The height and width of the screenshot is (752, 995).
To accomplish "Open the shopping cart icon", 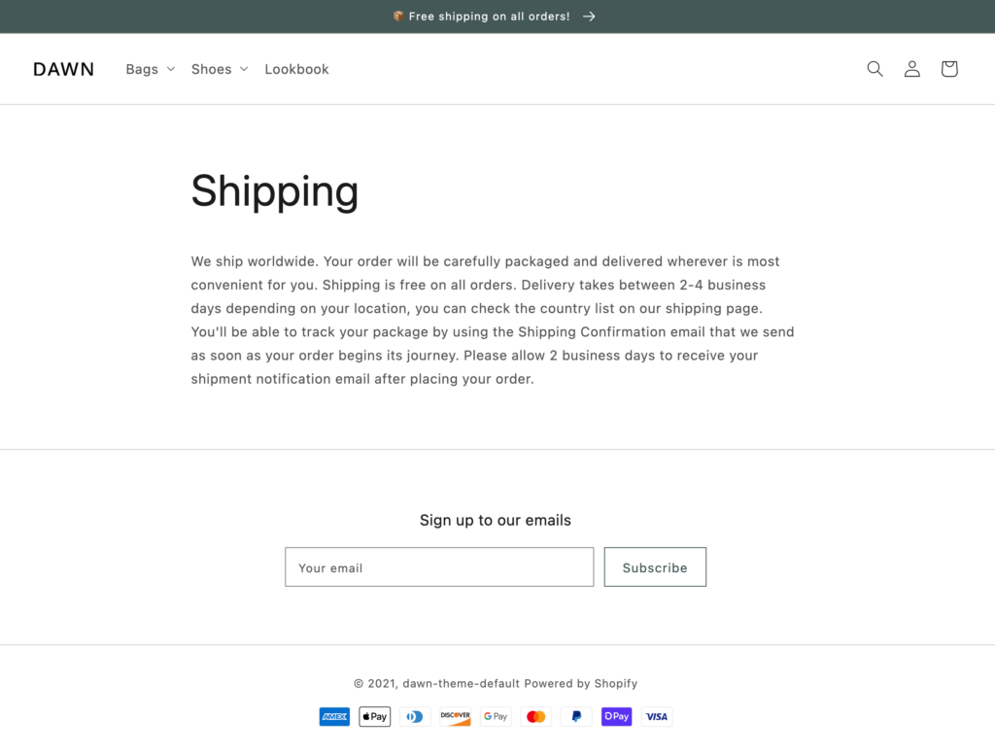I will coord(948,69).
